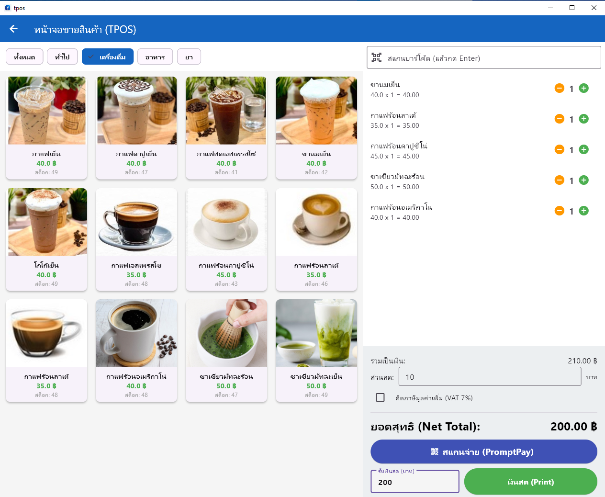Click the subtotal value 210.00 ฿
Screen dimensions: 605x497
pos(582,361)
